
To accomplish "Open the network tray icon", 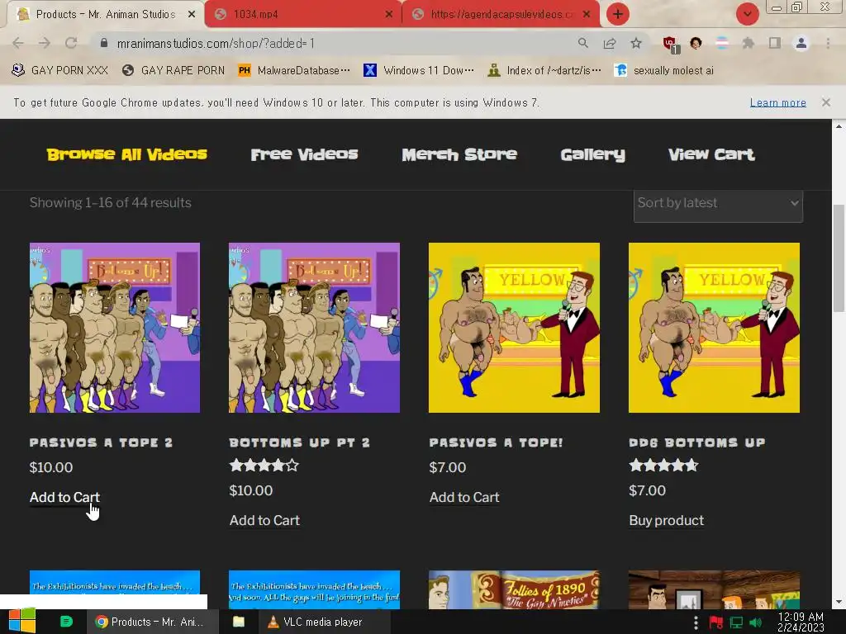I will (x=736, y=622).
